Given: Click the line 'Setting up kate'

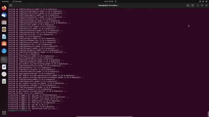Looking at the screenshot, I should tap(27, 93).
